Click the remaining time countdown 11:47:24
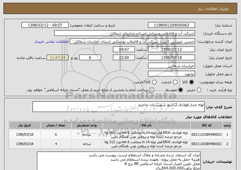This screenshot has width=241, height=170. (58, 58)
